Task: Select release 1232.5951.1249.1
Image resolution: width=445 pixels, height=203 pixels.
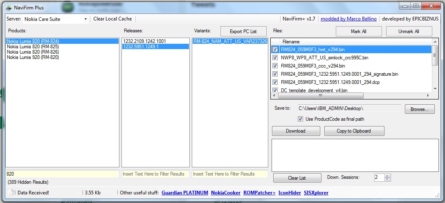Action: [x=155, y=47]
